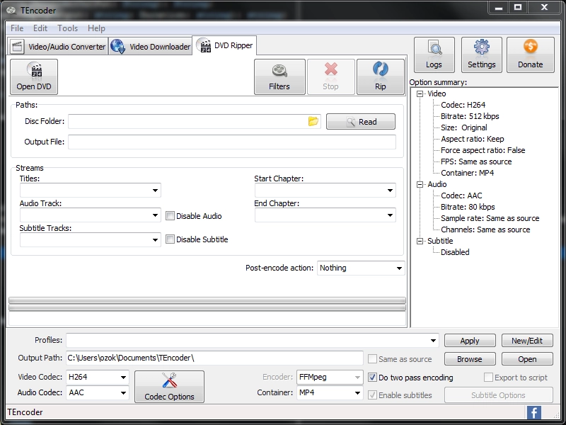Open the Subtitle Tracks dropdown

pos(91,239)
